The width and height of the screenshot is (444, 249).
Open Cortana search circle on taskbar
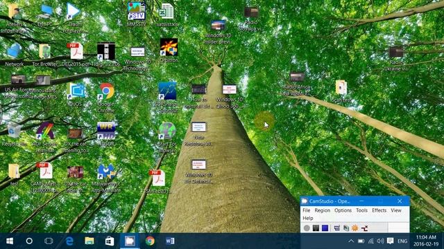point(29,241)
